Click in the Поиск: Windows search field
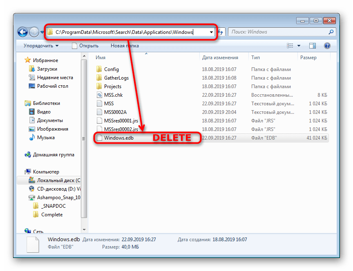This screenshot has height=271, width=353. tap(278, 32)
